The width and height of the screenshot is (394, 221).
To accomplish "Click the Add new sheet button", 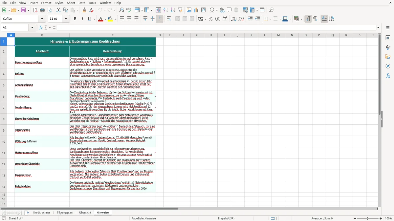I will 28,212.
